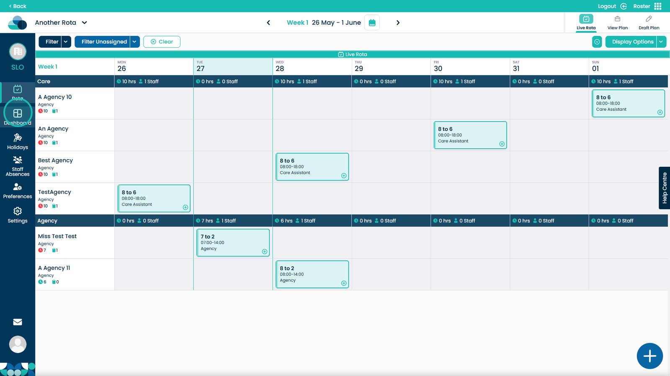The height and width of the screenshot is (376, 670).
Task: Click the SAT 31 day header
Action: (x=549, y=66)
